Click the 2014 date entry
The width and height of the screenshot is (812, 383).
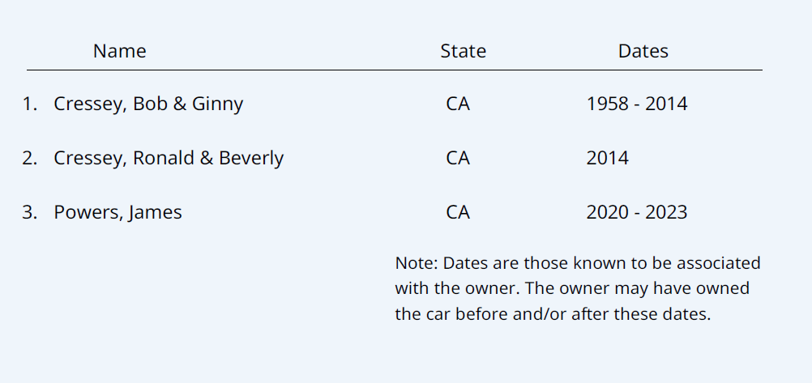click(607, 158)
